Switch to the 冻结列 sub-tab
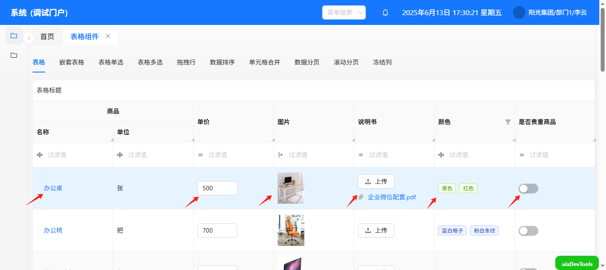The image size is (606, 270). [x=382, y=62]
